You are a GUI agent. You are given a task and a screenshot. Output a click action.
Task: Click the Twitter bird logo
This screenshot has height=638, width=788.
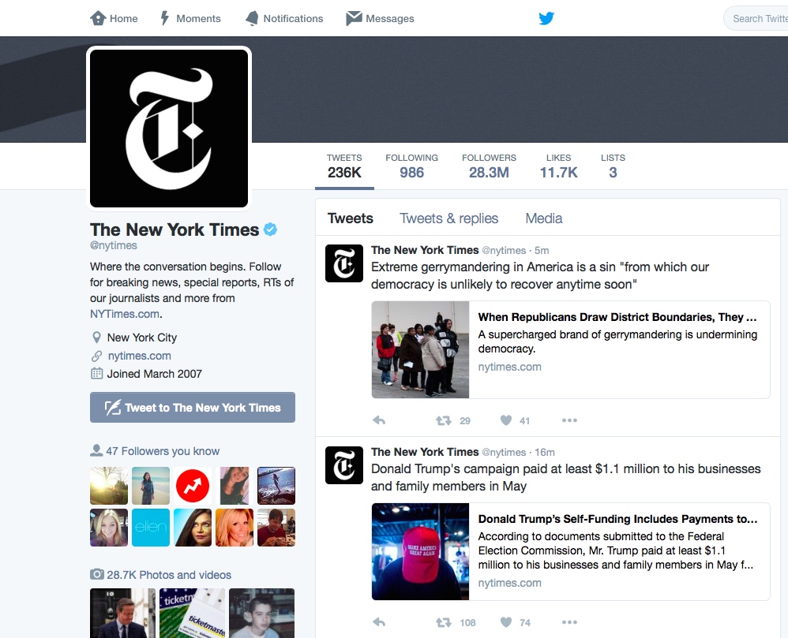[x=546, y=19]
